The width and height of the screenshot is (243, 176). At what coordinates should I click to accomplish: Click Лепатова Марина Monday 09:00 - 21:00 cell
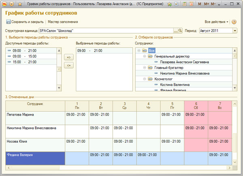pos(77,118)
